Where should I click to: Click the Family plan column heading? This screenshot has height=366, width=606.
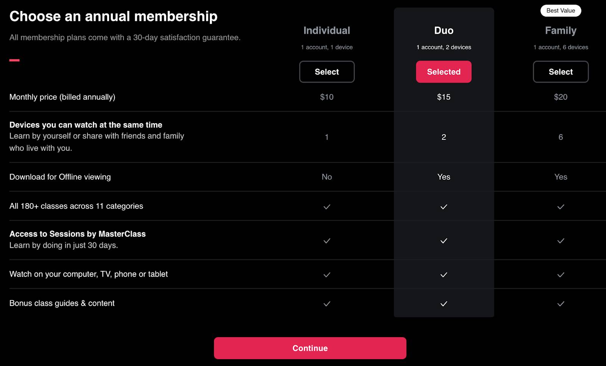[x=561, y=30]
